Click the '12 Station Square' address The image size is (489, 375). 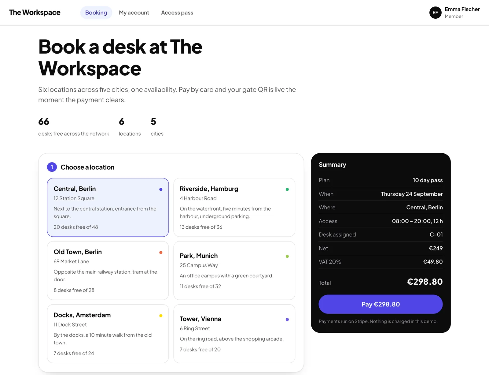[74, 198]
